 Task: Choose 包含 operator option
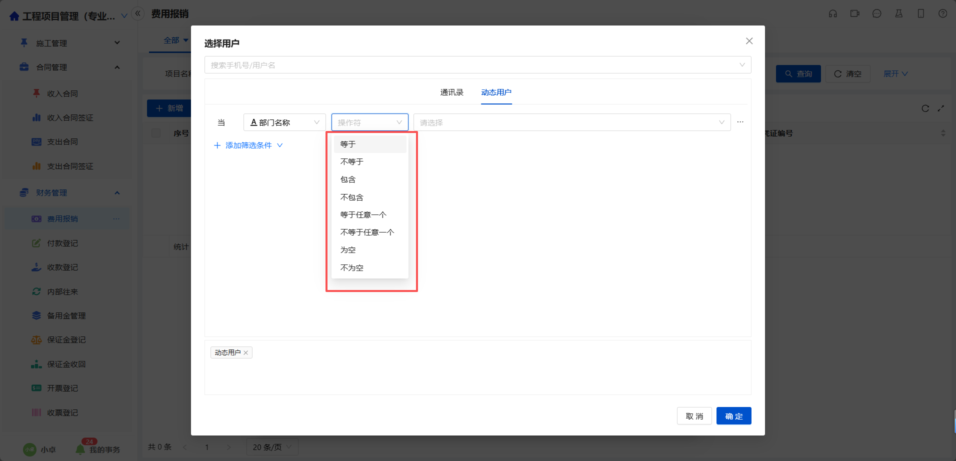pos(348,179)
